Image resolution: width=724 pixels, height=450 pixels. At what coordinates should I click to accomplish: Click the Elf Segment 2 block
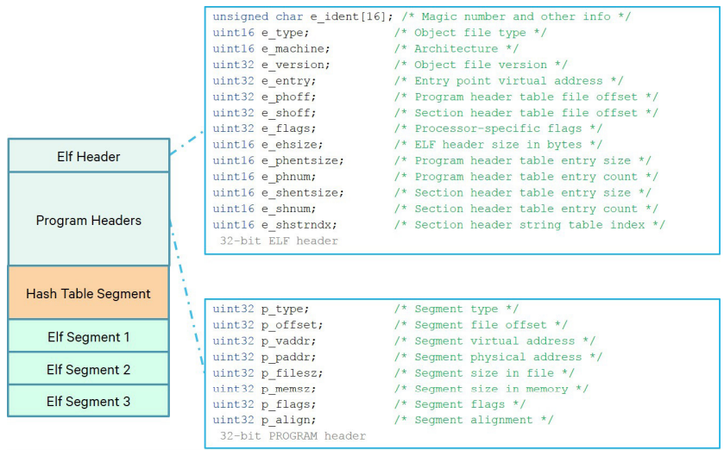89,369
